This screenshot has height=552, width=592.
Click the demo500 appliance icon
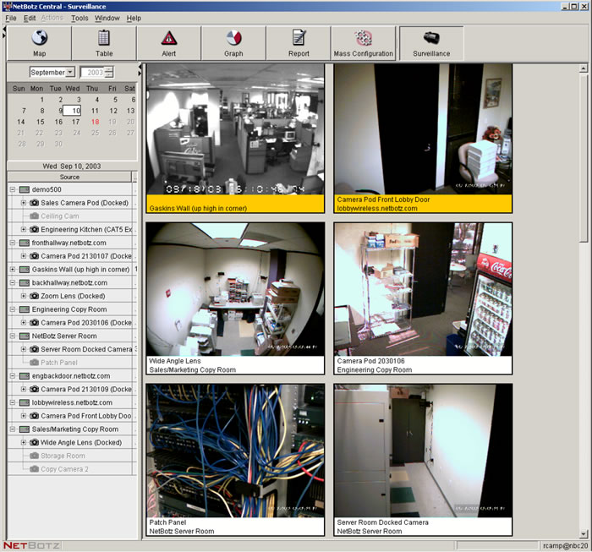point(25,189)
